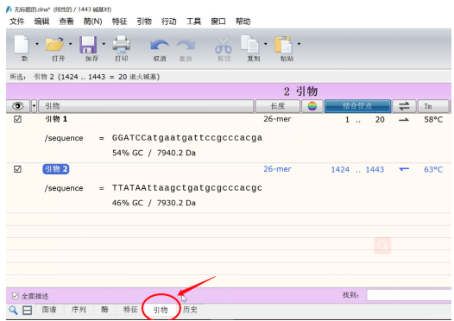The height and width of the screenshot is (321, 454).
Task: Sort by 长度 column header
Action: (x=277, y=106)
